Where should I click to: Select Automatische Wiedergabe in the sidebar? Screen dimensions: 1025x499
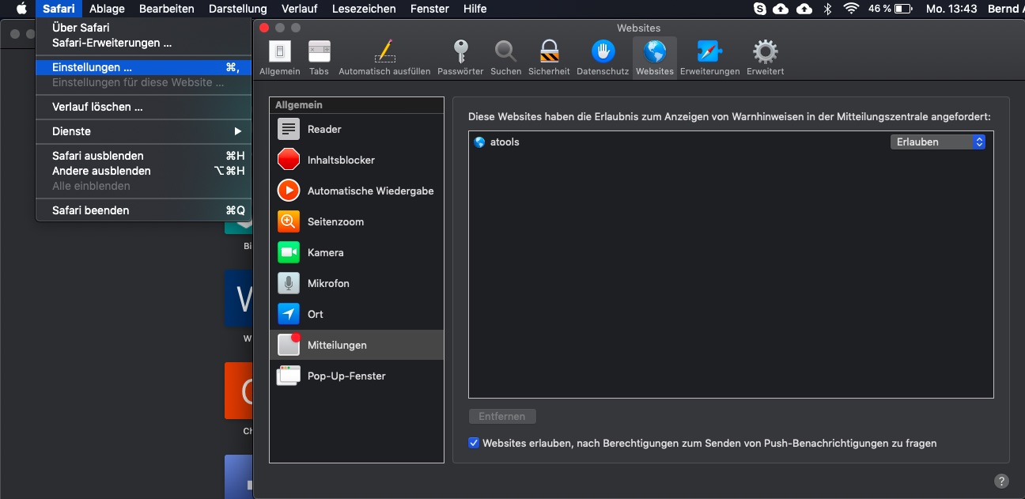[357, 191]
